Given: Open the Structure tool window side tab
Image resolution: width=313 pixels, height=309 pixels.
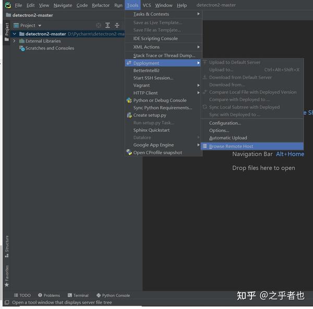Looking at the screenshot, I should (7, 246).
